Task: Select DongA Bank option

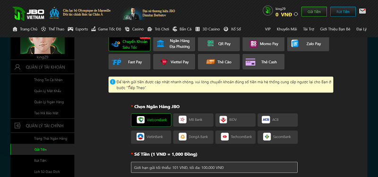Action: [193, 137]
